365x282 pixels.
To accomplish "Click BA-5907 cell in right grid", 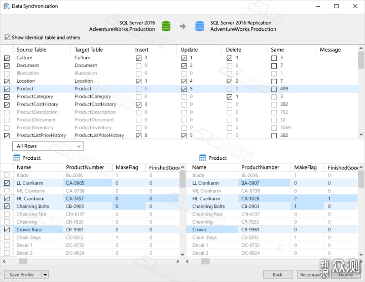I will (264, 183).
